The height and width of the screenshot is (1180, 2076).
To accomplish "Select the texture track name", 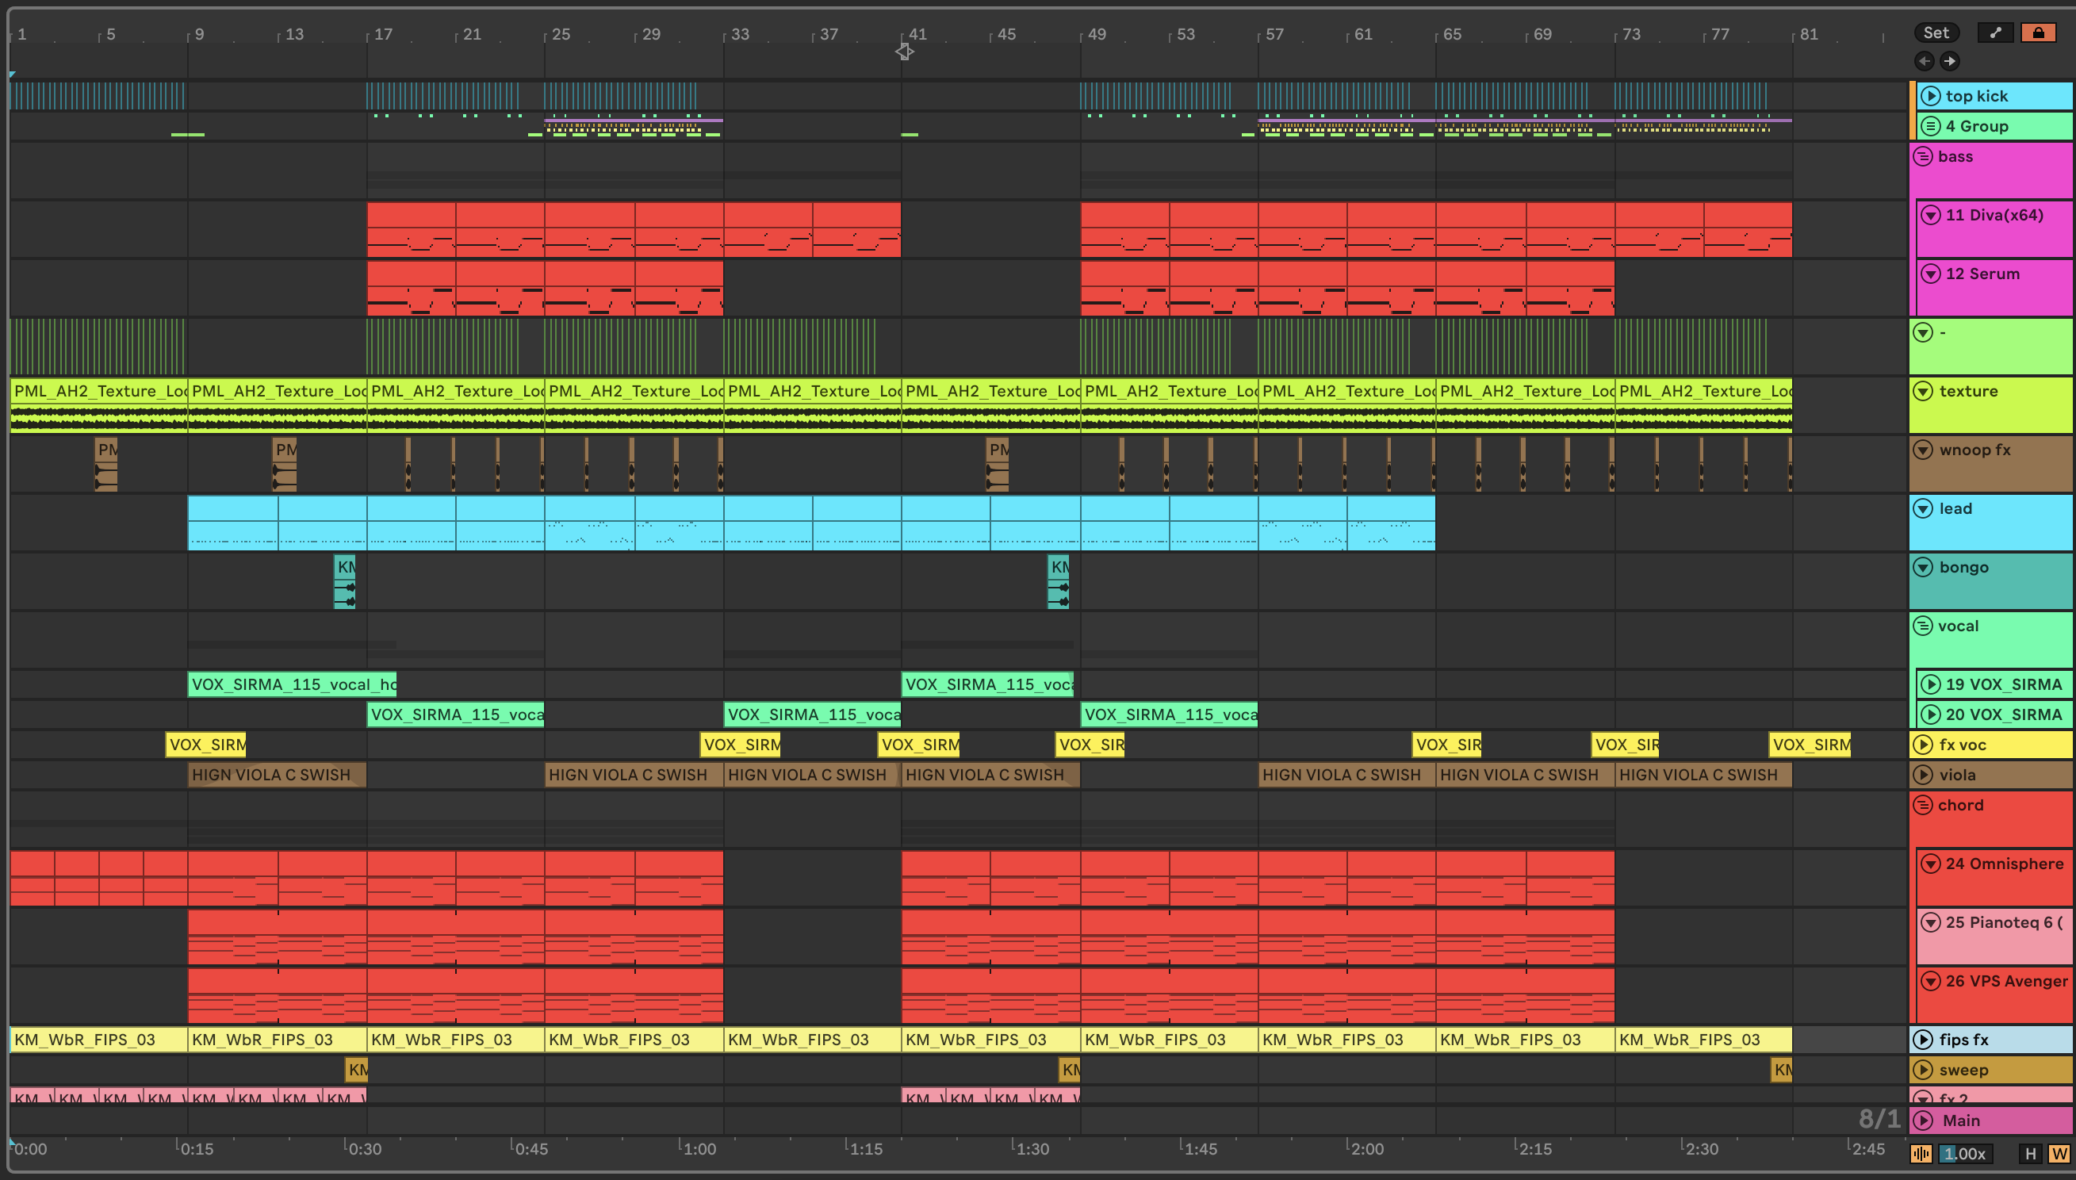I will pyautogui.click(x=1968, y=392).
